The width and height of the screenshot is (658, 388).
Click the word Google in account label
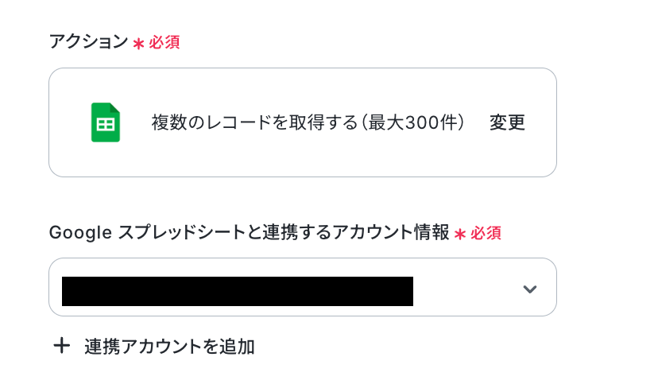pos(78,232)
